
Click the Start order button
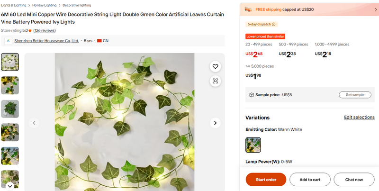[266, 180]
